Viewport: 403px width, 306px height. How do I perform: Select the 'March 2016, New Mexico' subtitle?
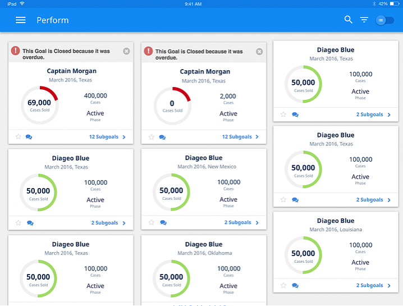click(207, 167)
